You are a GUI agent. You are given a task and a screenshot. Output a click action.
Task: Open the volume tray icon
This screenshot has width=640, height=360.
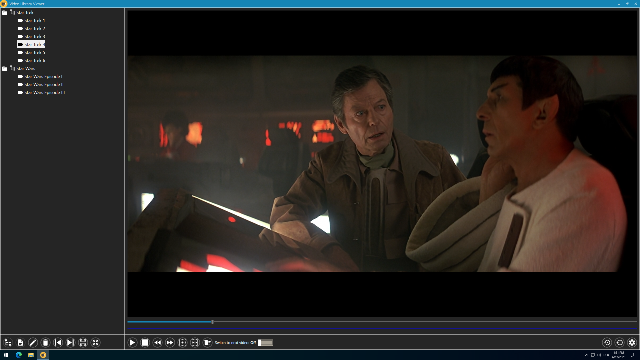click(x=598, y=355)
